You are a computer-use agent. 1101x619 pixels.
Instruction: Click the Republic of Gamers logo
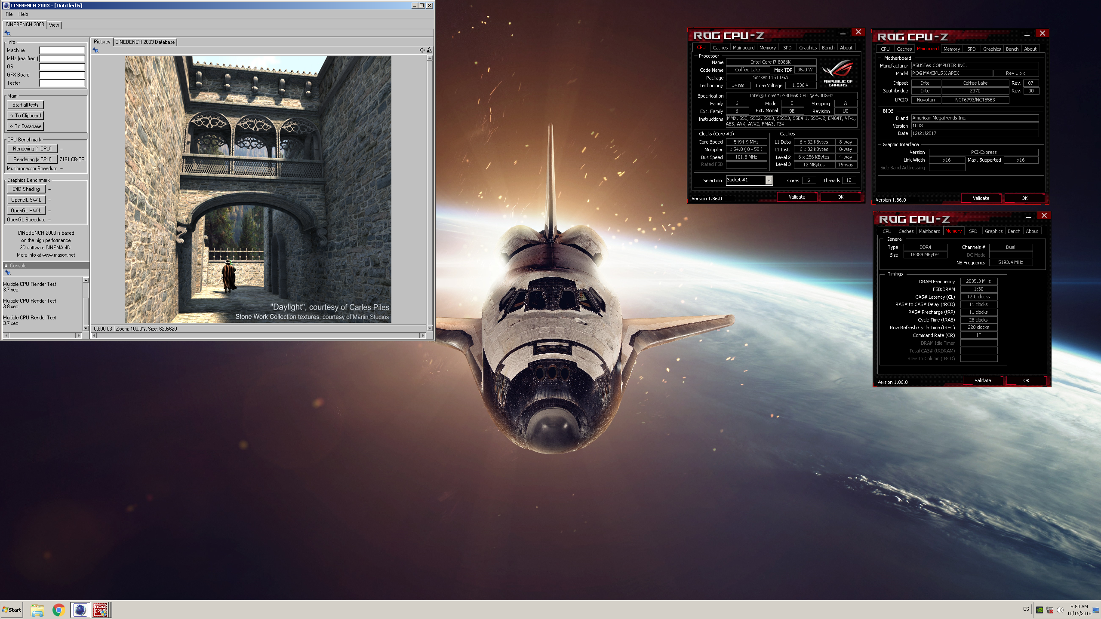point(838,74)
